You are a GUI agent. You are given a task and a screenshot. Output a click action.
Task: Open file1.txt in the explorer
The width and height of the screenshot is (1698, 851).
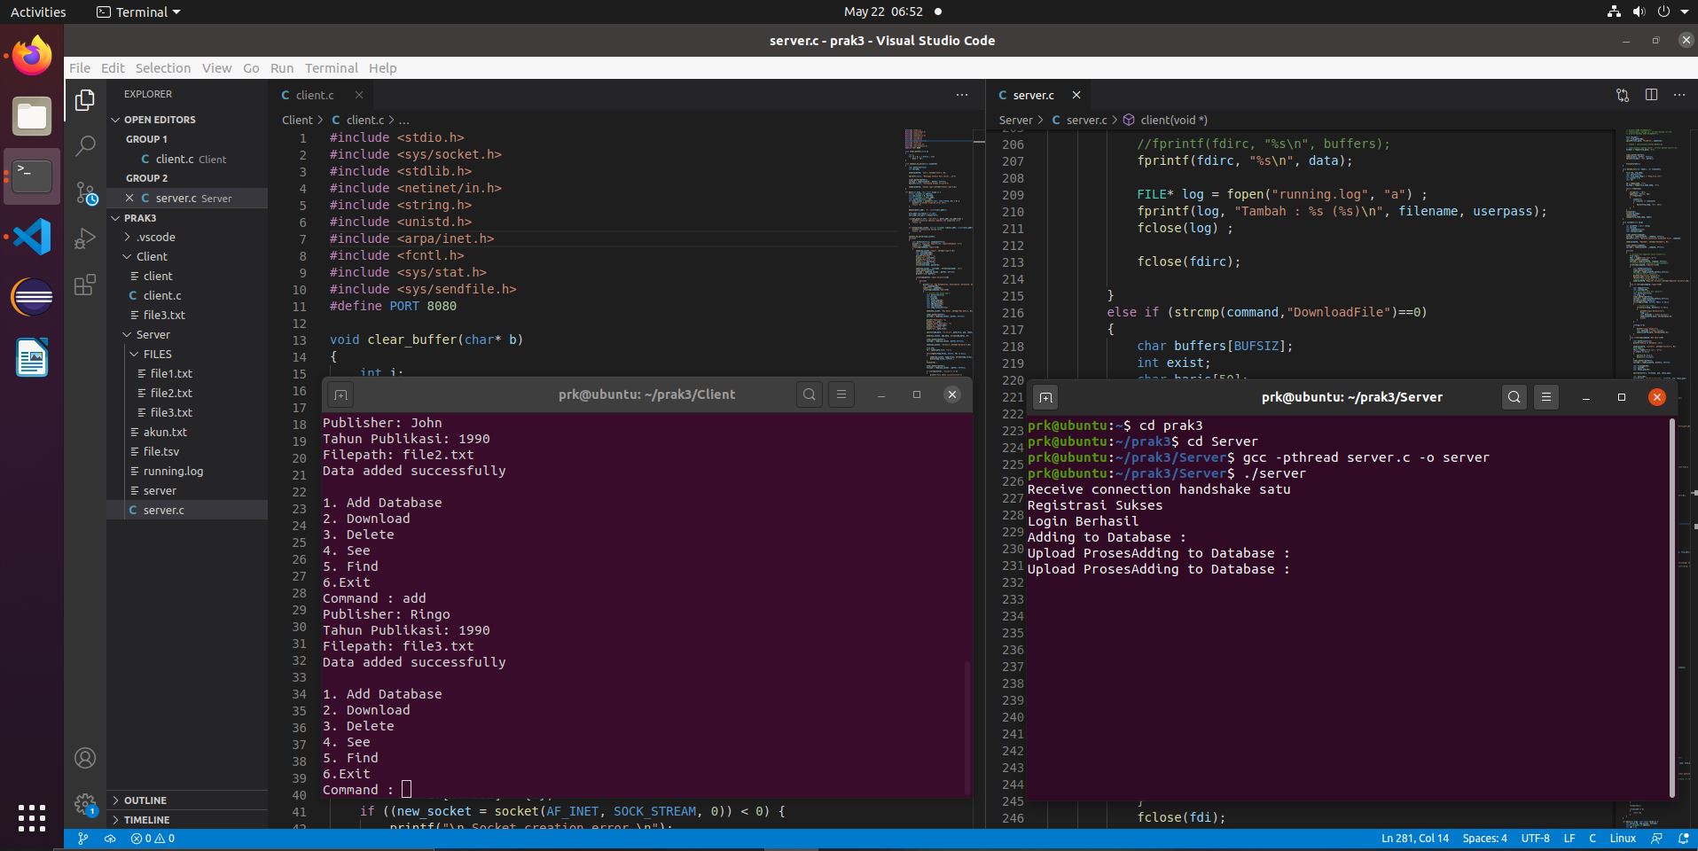171,373
